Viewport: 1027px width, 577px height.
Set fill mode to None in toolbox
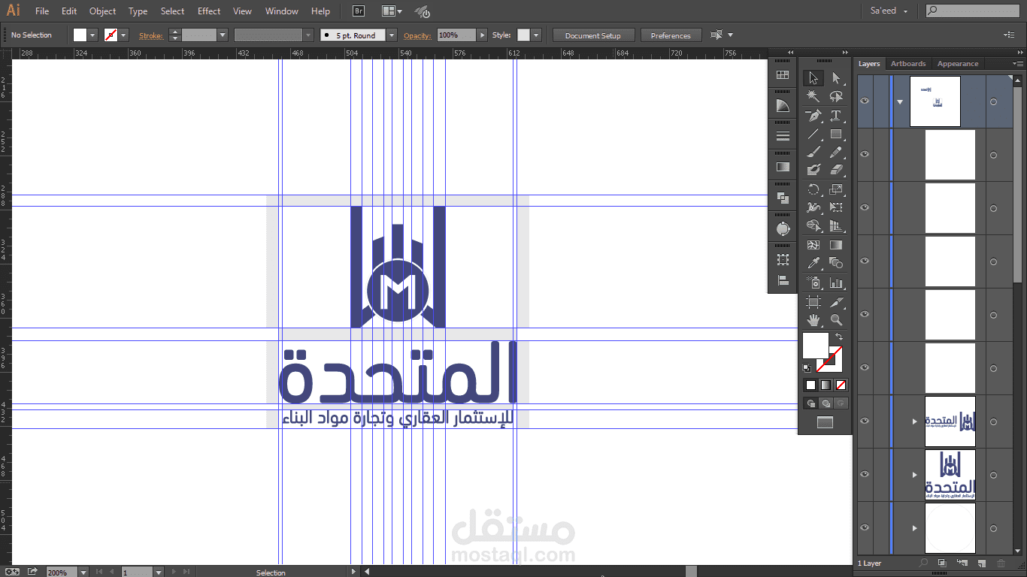(x=841, y=385)
